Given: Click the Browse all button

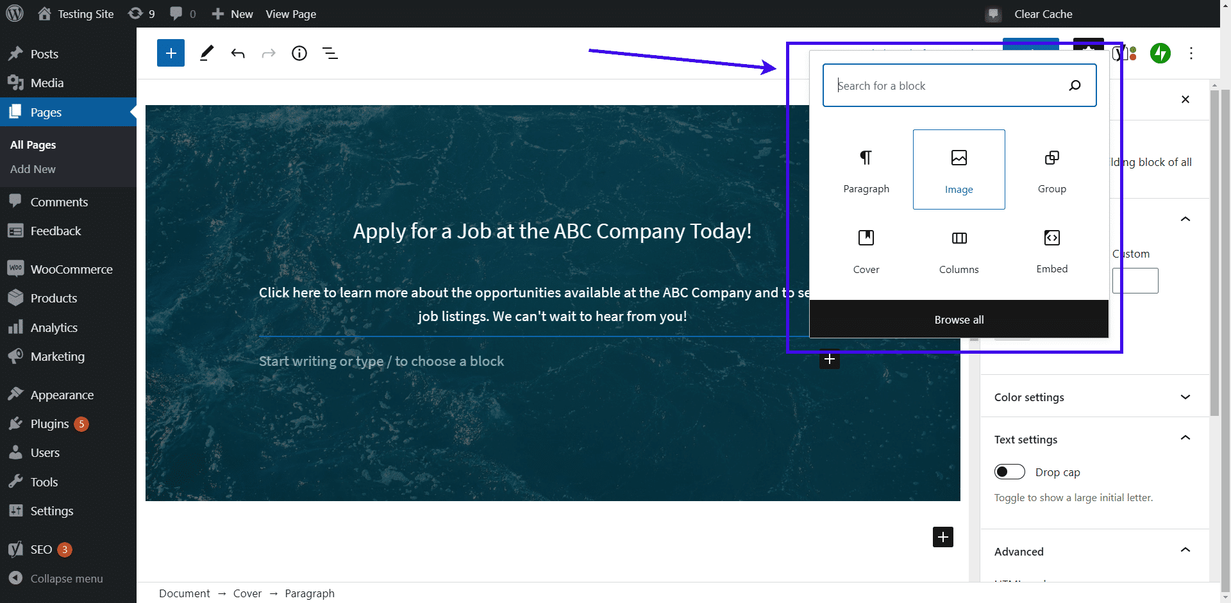Looking at the screenshot, I should click(959, 320).
